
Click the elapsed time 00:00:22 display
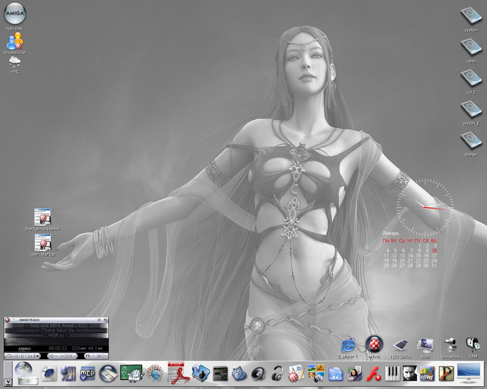(58, 348)
